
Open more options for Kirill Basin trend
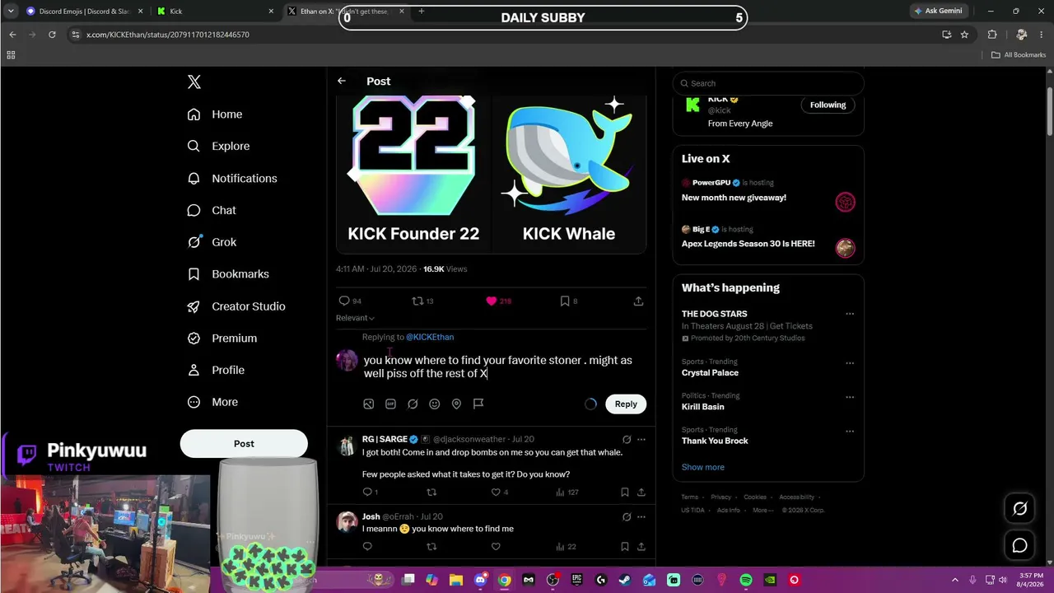pos(850,397)
